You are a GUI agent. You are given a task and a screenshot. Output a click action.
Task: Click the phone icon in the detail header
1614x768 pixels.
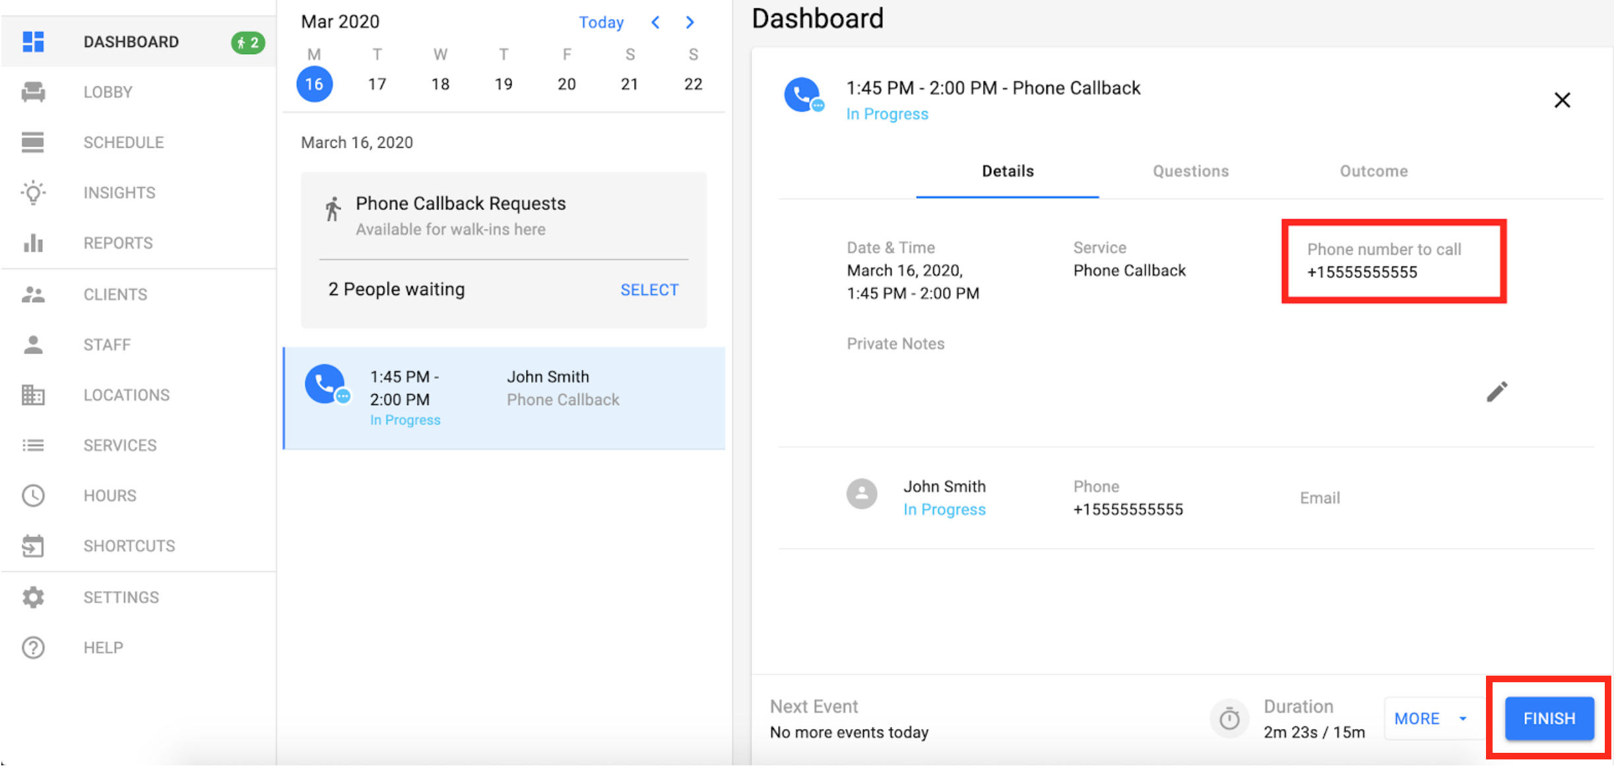tap(803, 95)
